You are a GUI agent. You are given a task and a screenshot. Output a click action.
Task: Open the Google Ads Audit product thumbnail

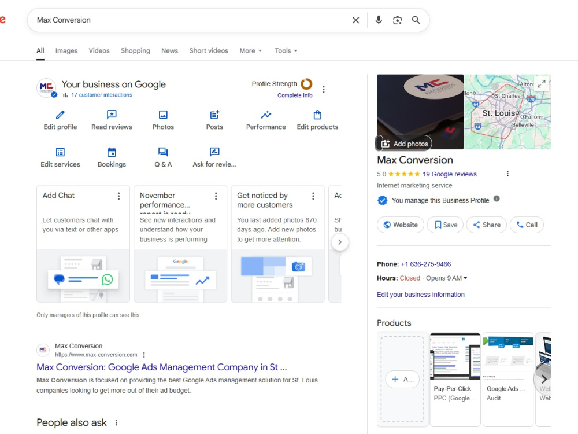(508, 356)
